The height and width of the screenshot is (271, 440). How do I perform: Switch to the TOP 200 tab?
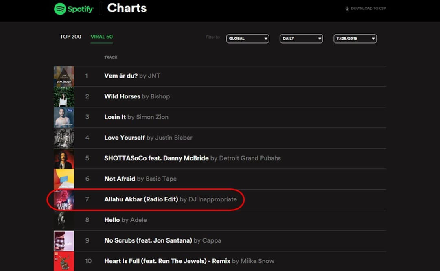70,36
